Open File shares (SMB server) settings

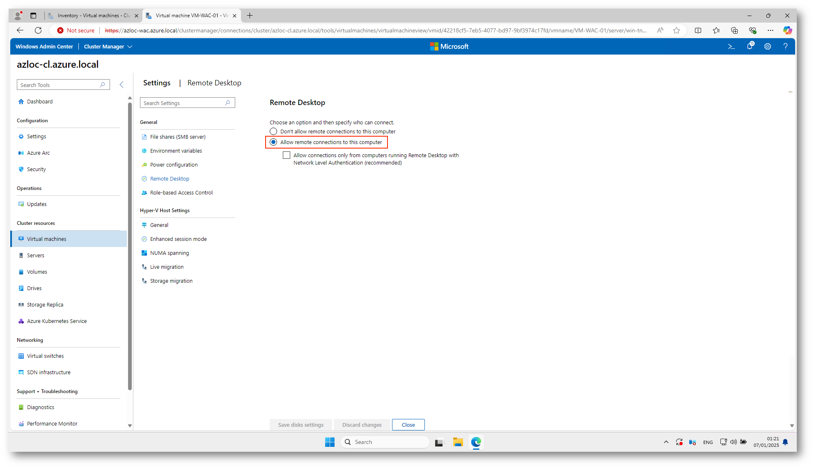[178, 137]
